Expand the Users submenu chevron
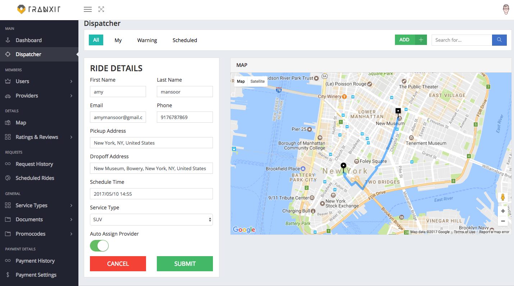The image size is (514, 286). coord(71,81)
